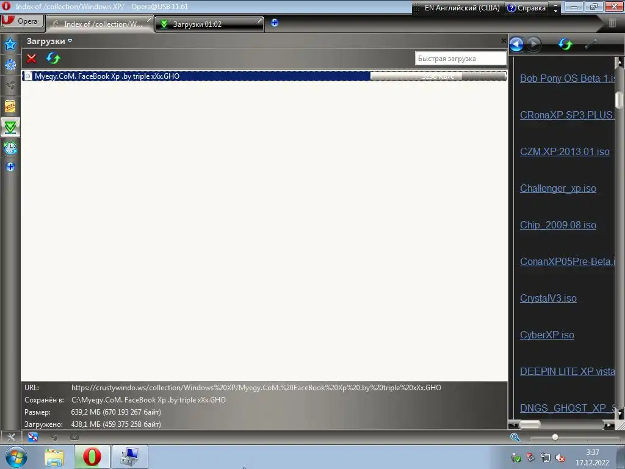
Task: Open Windows Explorer from the taskbar
Action: [x=54, y=457]
